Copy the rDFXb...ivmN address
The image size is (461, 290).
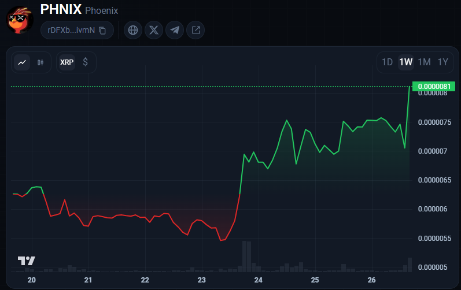point(102,30)
